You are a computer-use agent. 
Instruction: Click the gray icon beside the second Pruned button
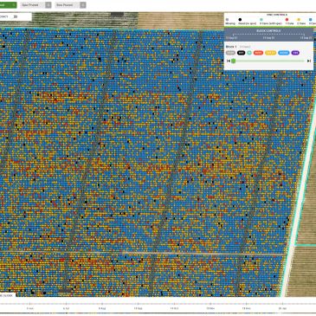coord(83,5)
